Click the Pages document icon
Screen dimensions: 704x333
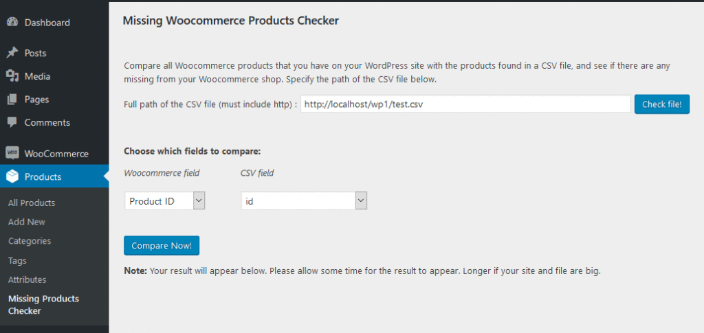12,99
